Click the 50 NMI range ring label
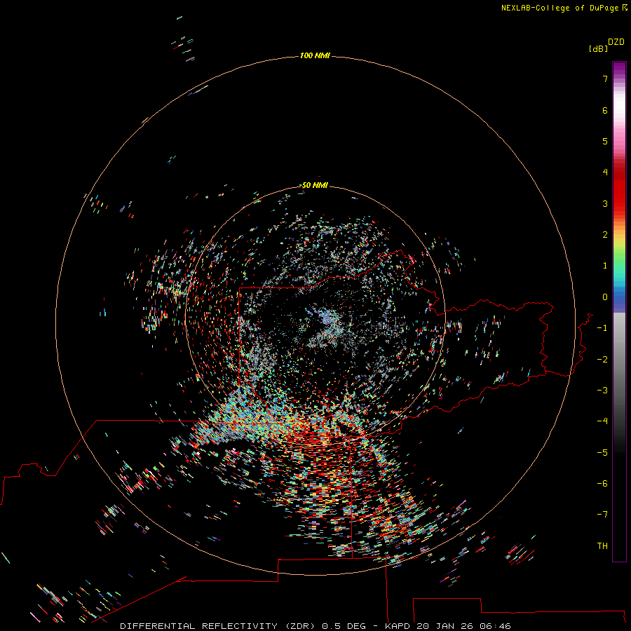This screenshot has height=631, width=631. 315,185
